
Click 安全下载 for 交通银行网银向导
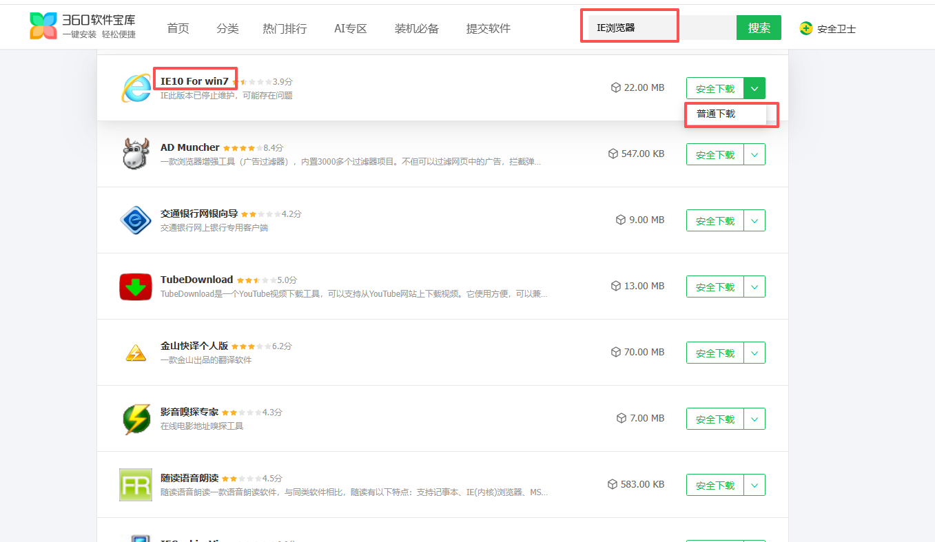[715, 221]
